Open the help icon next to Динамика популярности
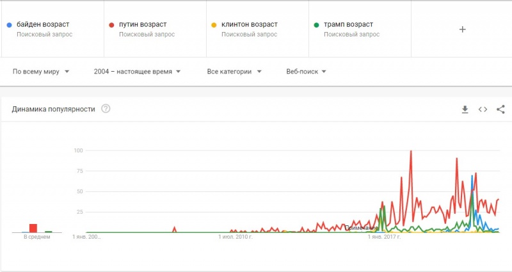Viewport: 512px width, 272px height. pos(106,109)
